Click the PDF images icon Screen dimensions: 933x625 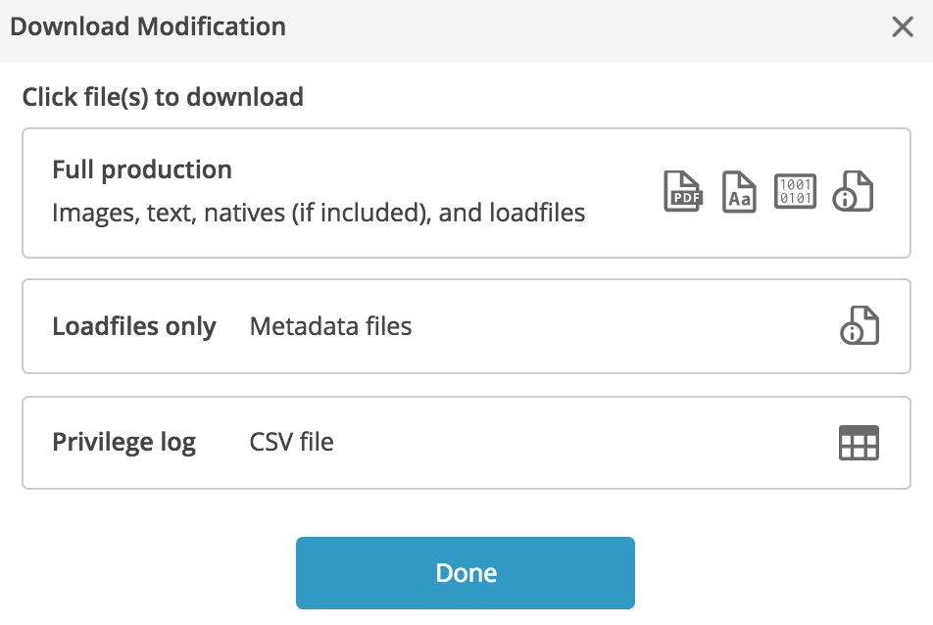pyautogui.click(x=683, y=191)
